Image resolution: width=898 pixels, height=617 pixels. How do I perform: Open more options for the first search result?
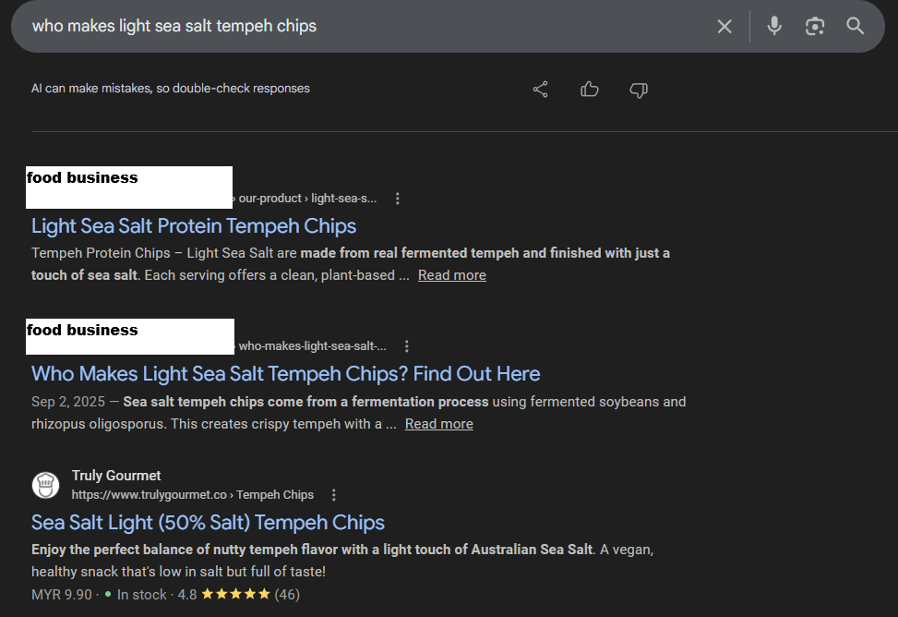pos(398,199)
